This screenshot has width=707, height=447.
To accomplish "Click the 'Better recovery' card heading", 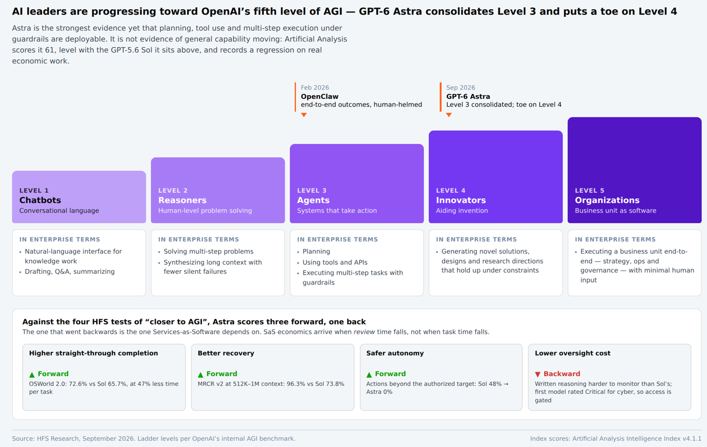I will pos(226,353).
